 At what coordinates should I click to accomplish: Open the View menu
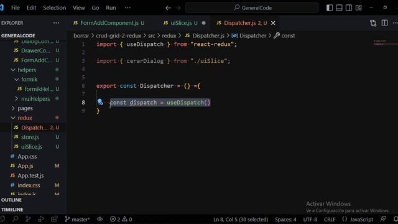click(79, 8)
